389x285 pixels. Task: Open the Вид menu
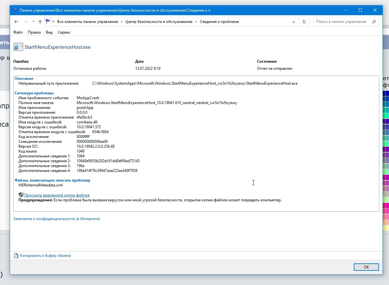coord(49,32)
